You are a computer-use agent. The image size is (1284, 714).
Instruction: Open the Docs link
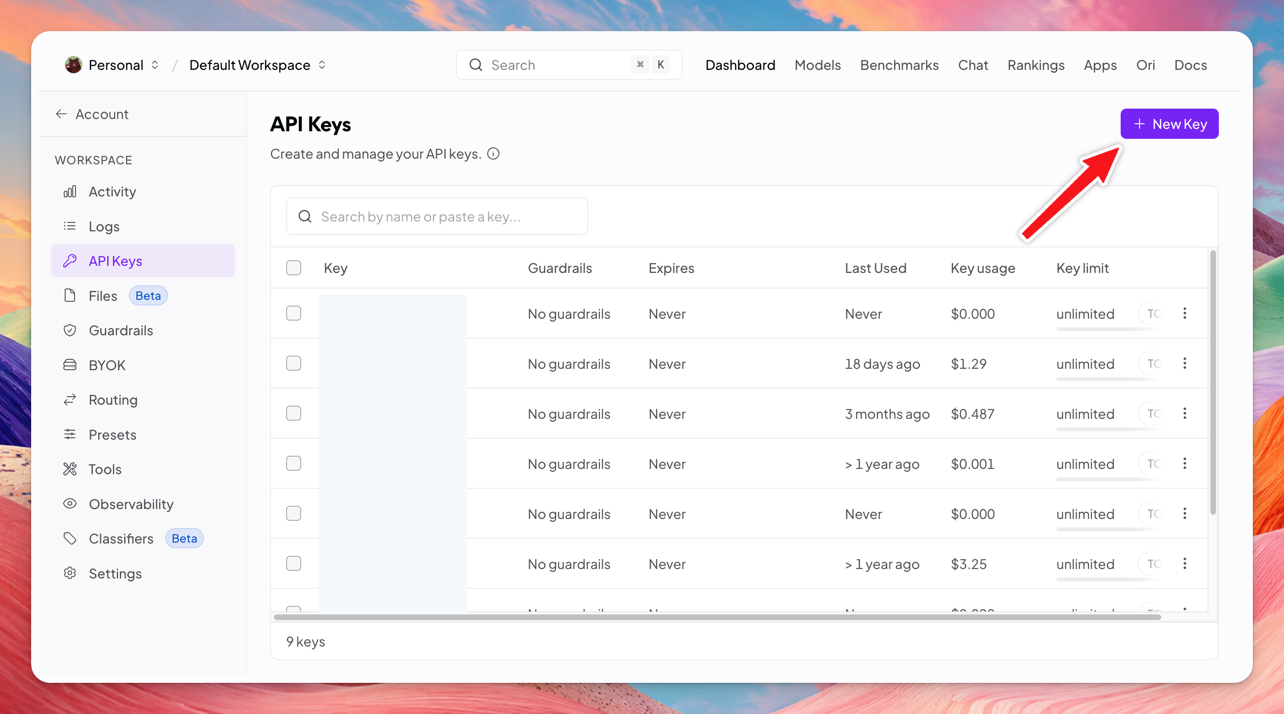click(1190, 65)
